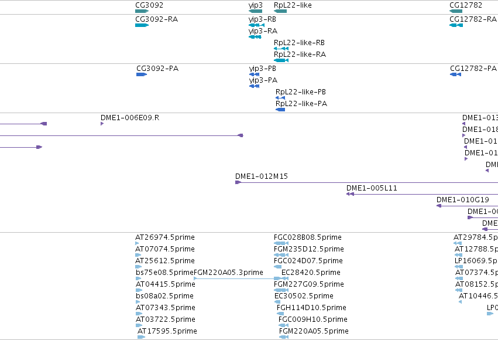Select the DME1-005L11 BAC label
The width and height of the screenshot is (498, 340).
372,188
